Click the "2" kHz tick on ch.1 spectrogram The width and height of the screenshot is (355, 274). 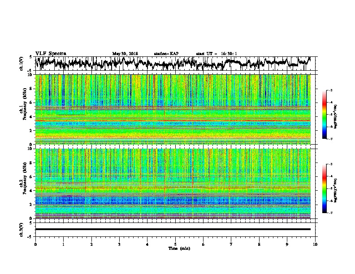tap(31, 131)
